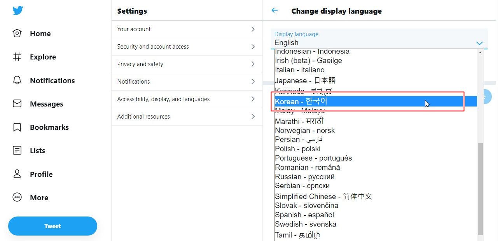Click the Twitter bird logo

pos(17,10)
